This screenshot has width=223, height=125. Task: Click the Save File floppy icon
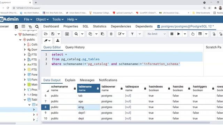[x=53, y=34]
